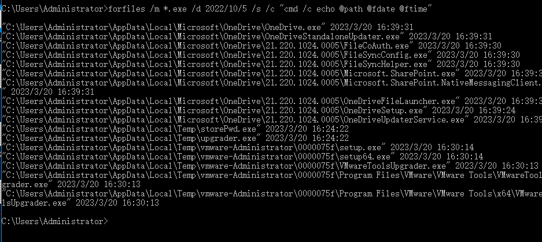Click the forfiles command text
The image size is (542, 242).
(127, 9)
